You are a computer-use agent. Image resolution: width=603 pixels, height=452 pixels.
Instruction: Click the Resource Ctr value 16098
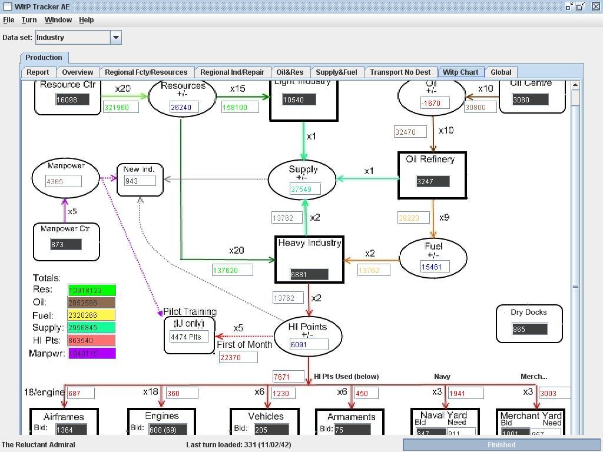[x=72, y=99]
